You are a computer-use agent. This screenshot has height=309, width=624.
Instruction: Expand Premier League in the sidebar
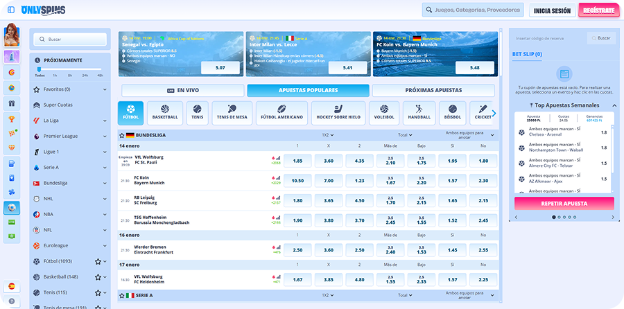click(x=105, y=136)
